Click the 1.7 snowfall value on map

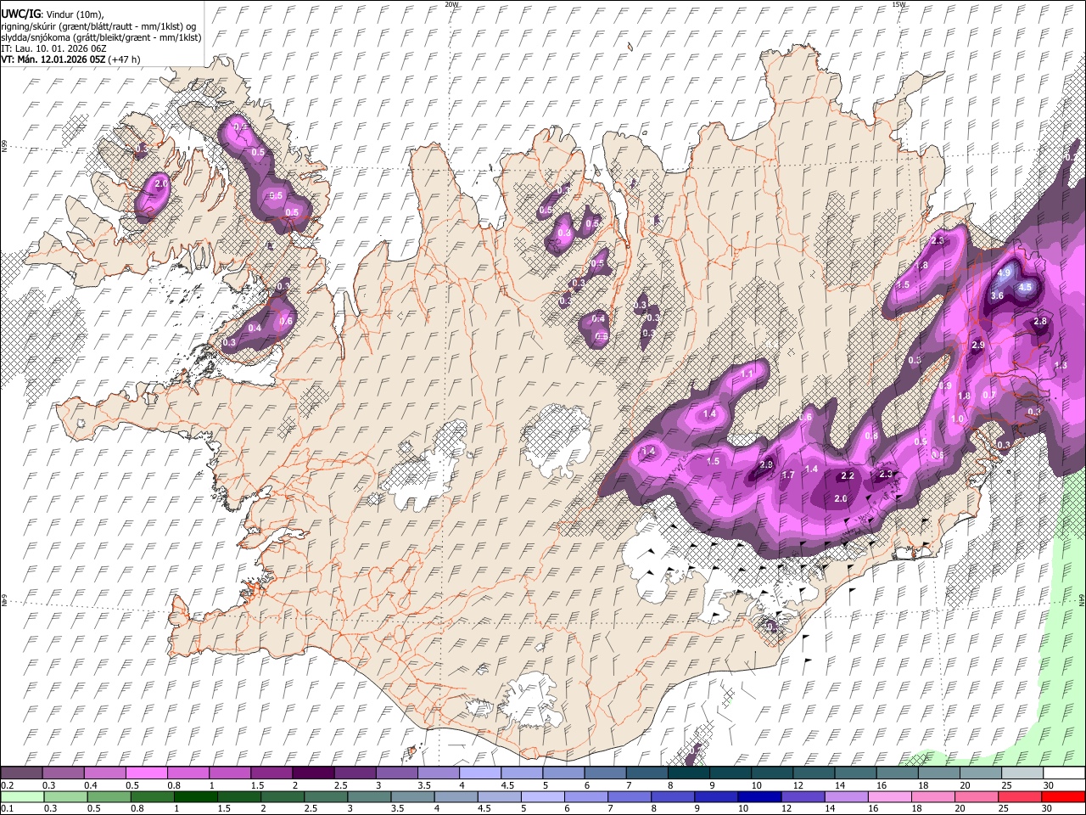(x=787, y=475)
